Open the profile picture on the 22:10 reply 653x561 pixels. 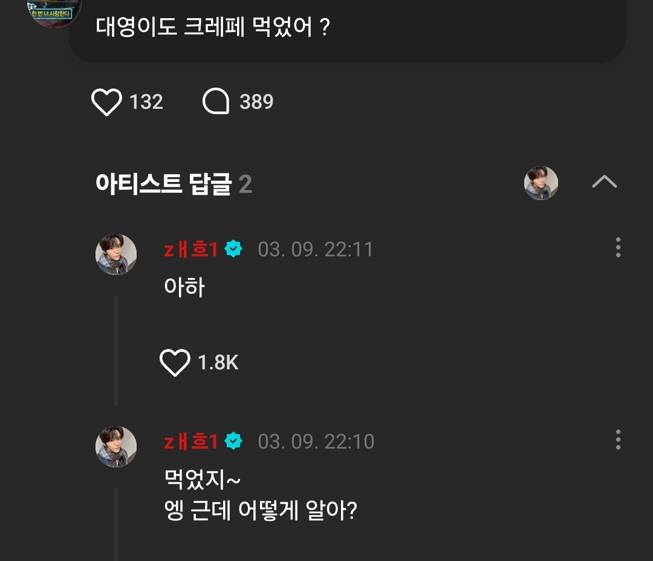(116, 447)
